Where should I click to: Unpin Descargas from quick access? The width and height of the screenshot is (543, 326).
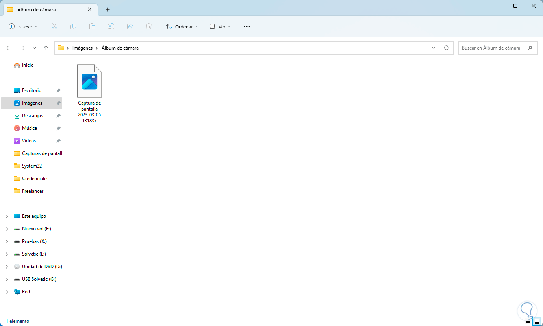(x=58, y=116)
